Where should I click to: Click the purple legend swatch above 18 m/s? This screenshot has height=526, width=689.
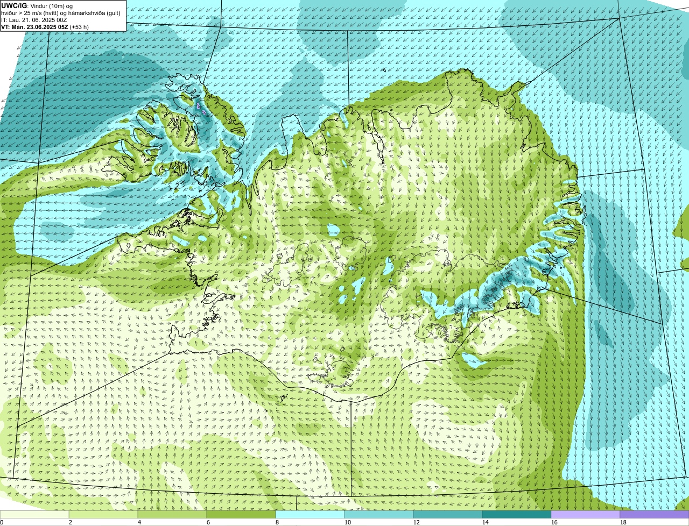click(655, 514)
